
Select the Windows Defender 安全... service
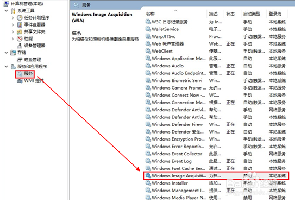(178, 131)
